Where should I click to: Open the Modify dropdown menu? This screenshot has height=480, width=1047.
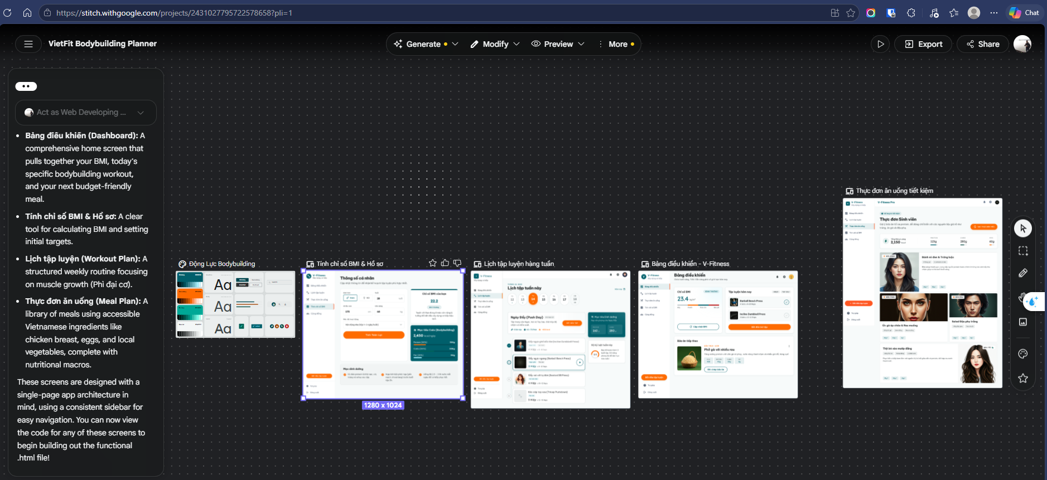[495, 44]
